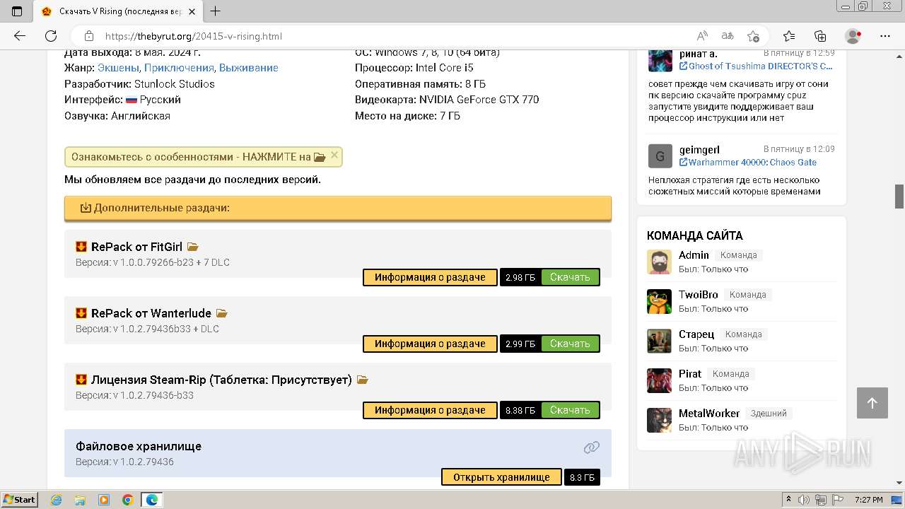
Task: Click TwoiBro's avatar thumbnail
Action: tap(659, 301)
